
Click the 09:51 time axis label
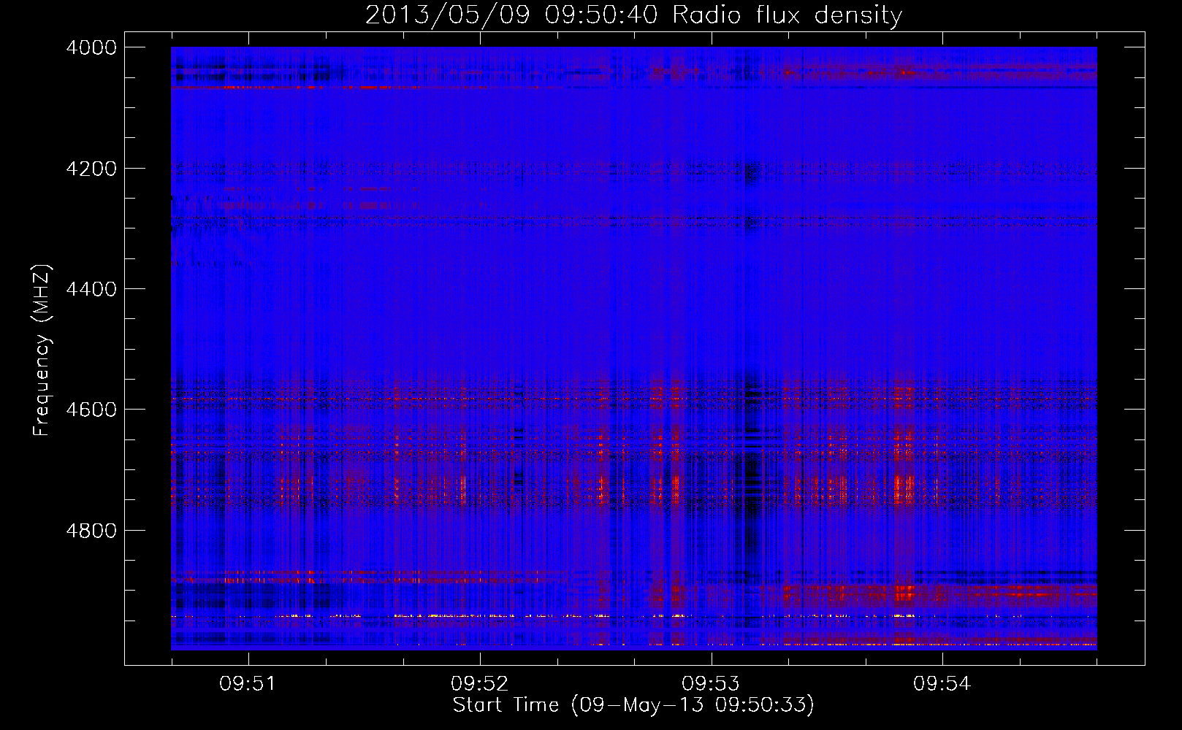[248, 683]
